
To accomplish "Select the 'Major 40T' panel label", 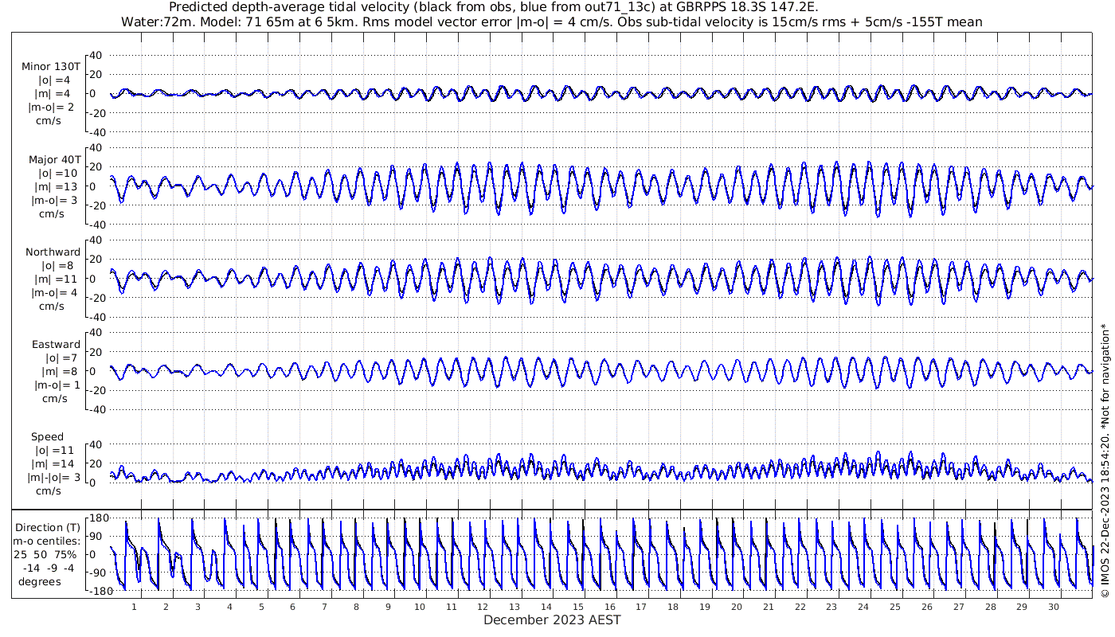I will coord(53,159).
